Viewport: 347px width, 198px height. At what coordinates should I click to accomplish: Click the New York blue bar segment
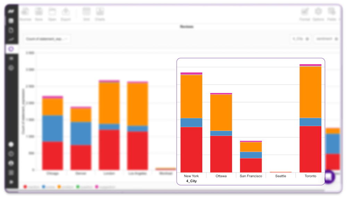coord(192,123)
